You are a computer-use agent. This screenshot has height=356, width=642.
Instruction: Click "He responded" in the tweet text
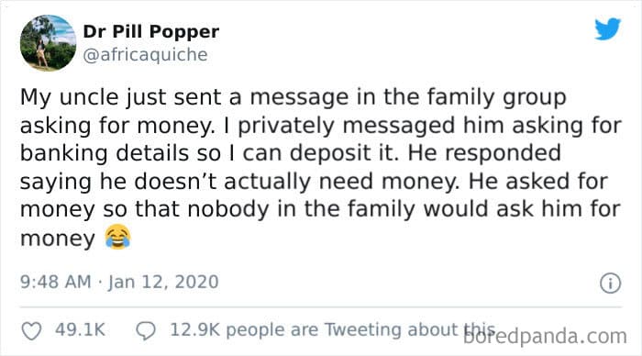484,153
